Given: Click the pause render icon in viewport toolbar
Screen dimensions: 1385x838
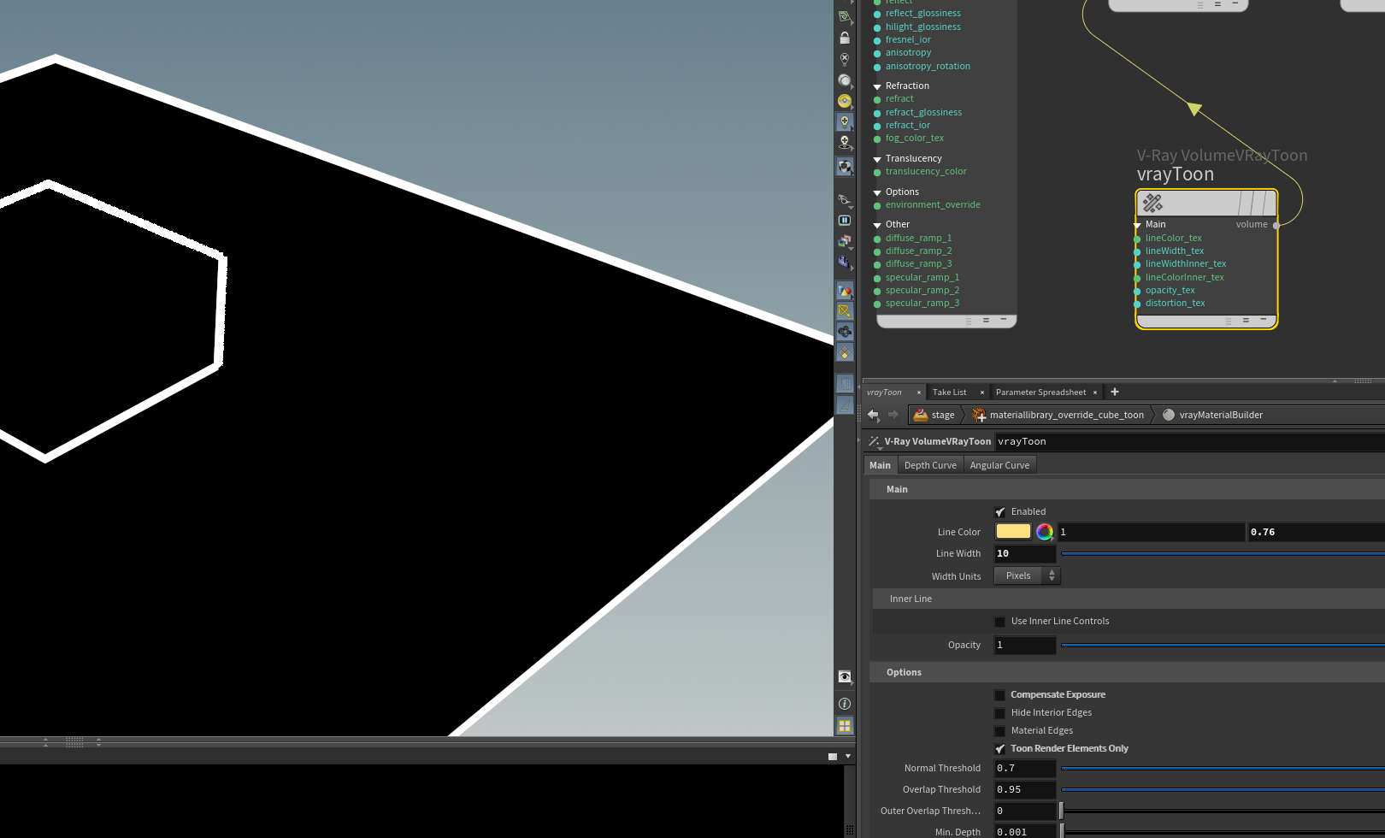Looking at the screenshot, I should 845,220.
